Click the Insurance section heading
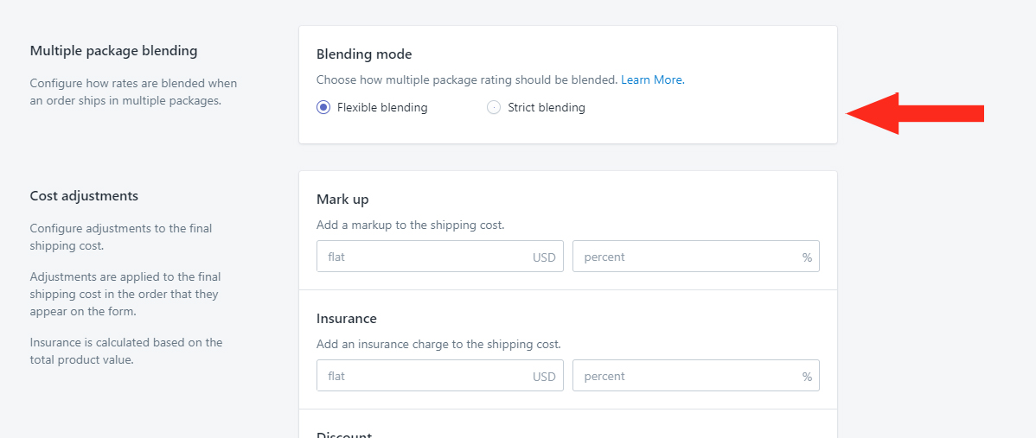This screenshot has height=438, width=1036. [346, 319]
